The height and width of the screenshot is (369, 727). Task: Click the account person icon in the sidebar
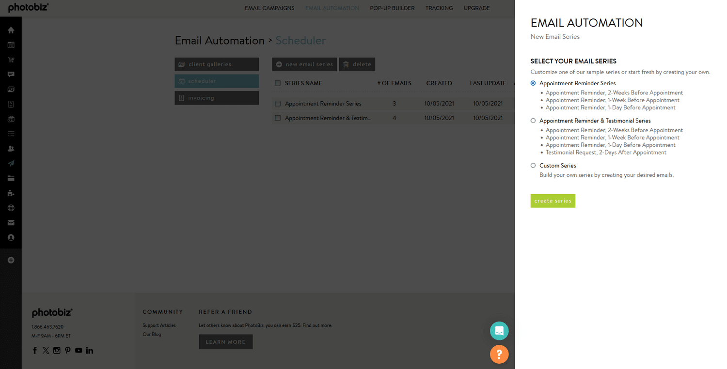pos(11,237)
